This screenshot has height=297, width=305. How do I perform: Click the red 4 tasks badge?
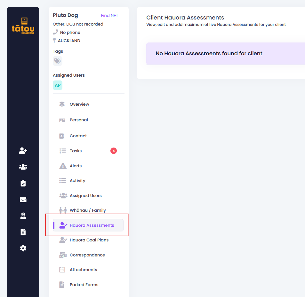coord(114,151)
